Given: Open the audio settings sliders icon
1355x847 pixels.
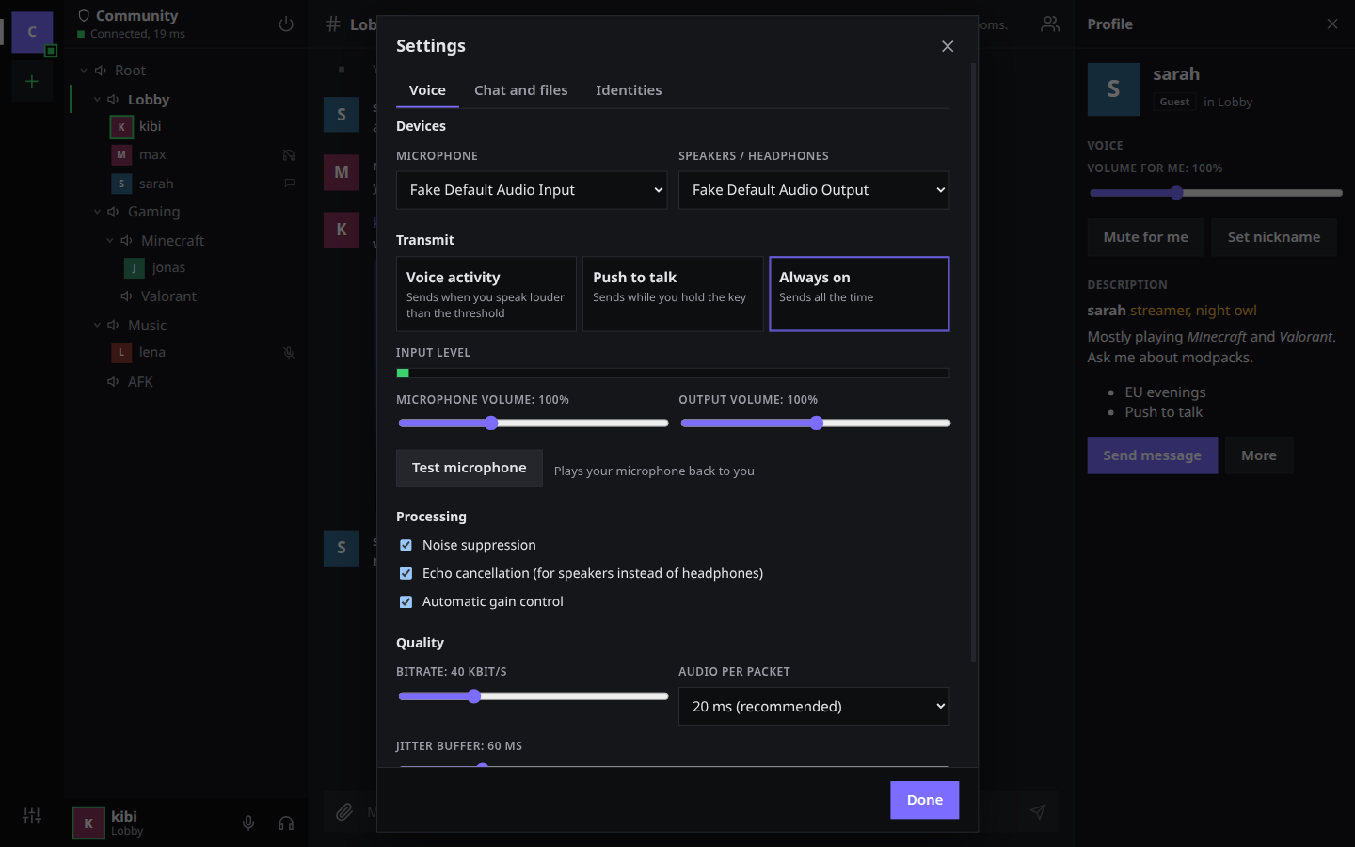Looking at the screenshot, I should (32, 816).
